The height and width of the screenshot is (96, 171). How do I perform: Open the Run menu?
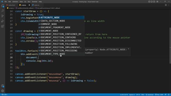coord(29,2)
